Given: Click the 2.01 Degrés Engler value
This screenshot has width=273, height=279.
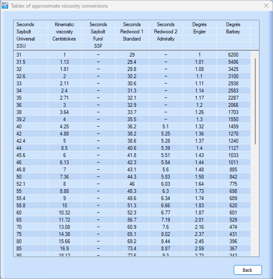Looking at the screenshot, I should (199, 220).
